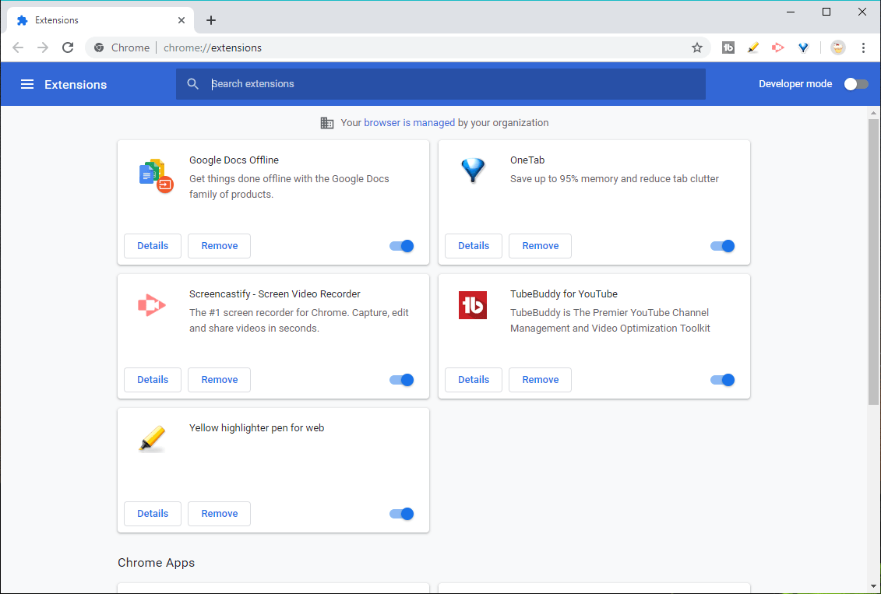881x594 pixels.
Task: Click the yellow highlighter toolbar extension icon
Action: 753,47
